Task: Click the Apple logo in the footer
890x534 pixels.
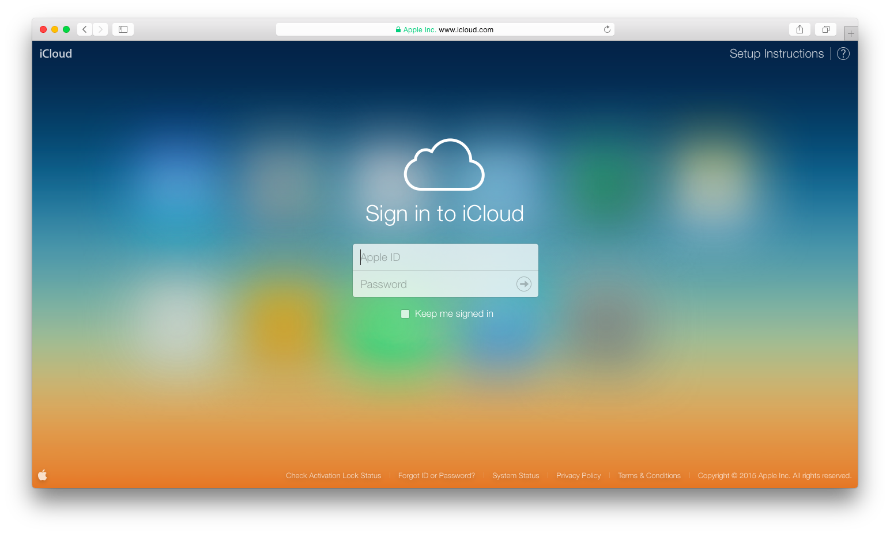Action: pyautogui.click(x=43, y=475)
